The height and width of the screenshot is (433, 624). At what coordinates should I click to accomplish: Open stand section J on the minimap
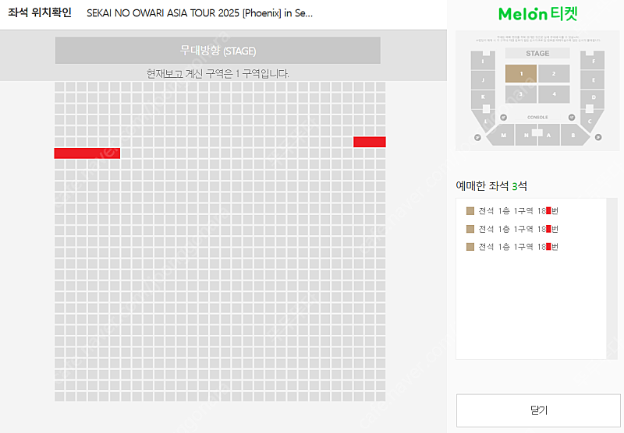pos(483,80)
